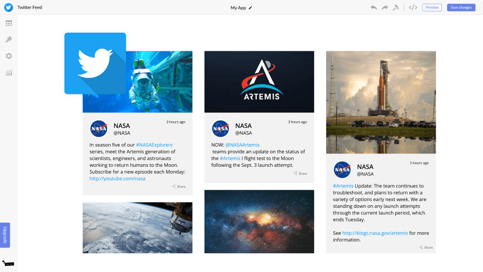Screen dimensions: 483x272
Task: Open the rocket launchpad photo
Action: tap(381, 103)
